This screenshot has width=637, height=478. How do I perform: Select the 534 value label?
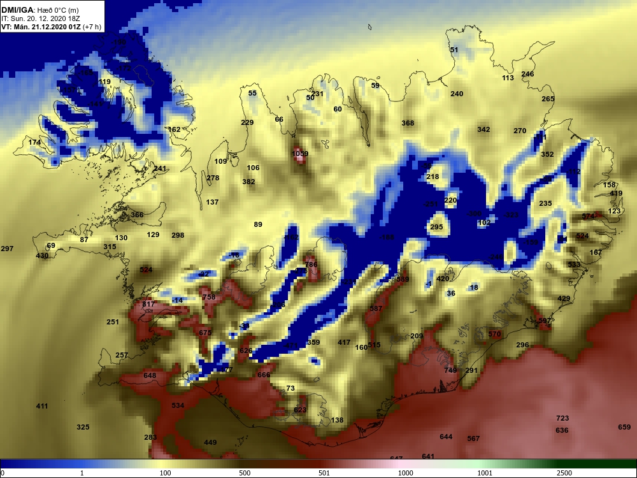pos(178,405)
